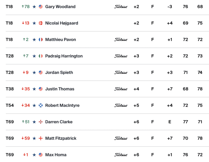Select Padraig Harrington's total score +3
The width and height of the screenshot is (209, 162).
[x=136, y=56]
